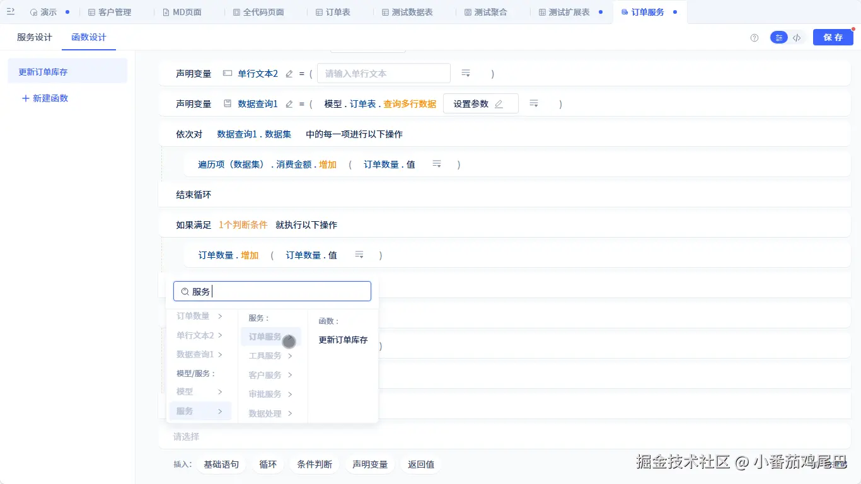The image size is (861, 484).
Task: Open value-type menu icon on 单行文本2 row
Action: point(466,73)
